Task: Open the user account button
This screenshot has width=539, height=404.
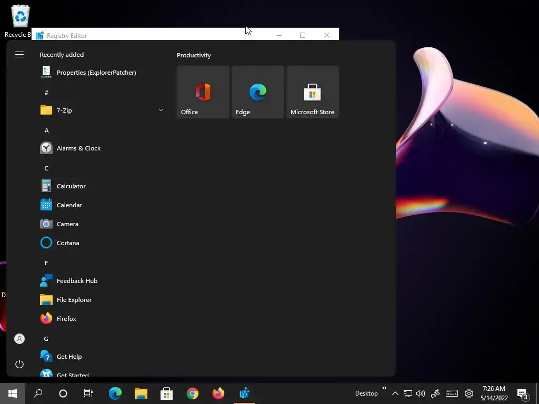Action: point(19,339)
